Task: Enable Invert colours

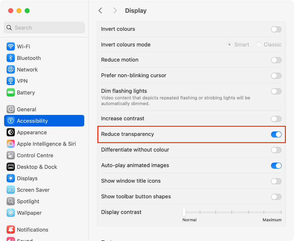Action: (x=276, y=29)
